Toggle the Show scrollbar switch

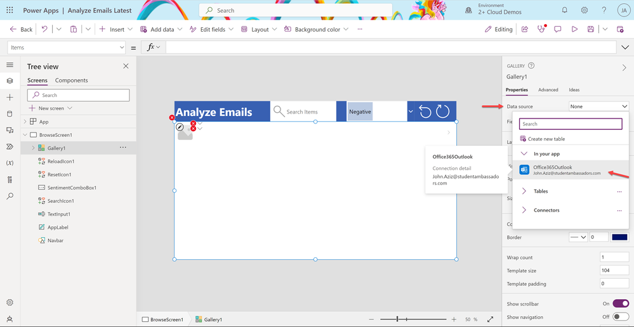[x=621, y=304]
